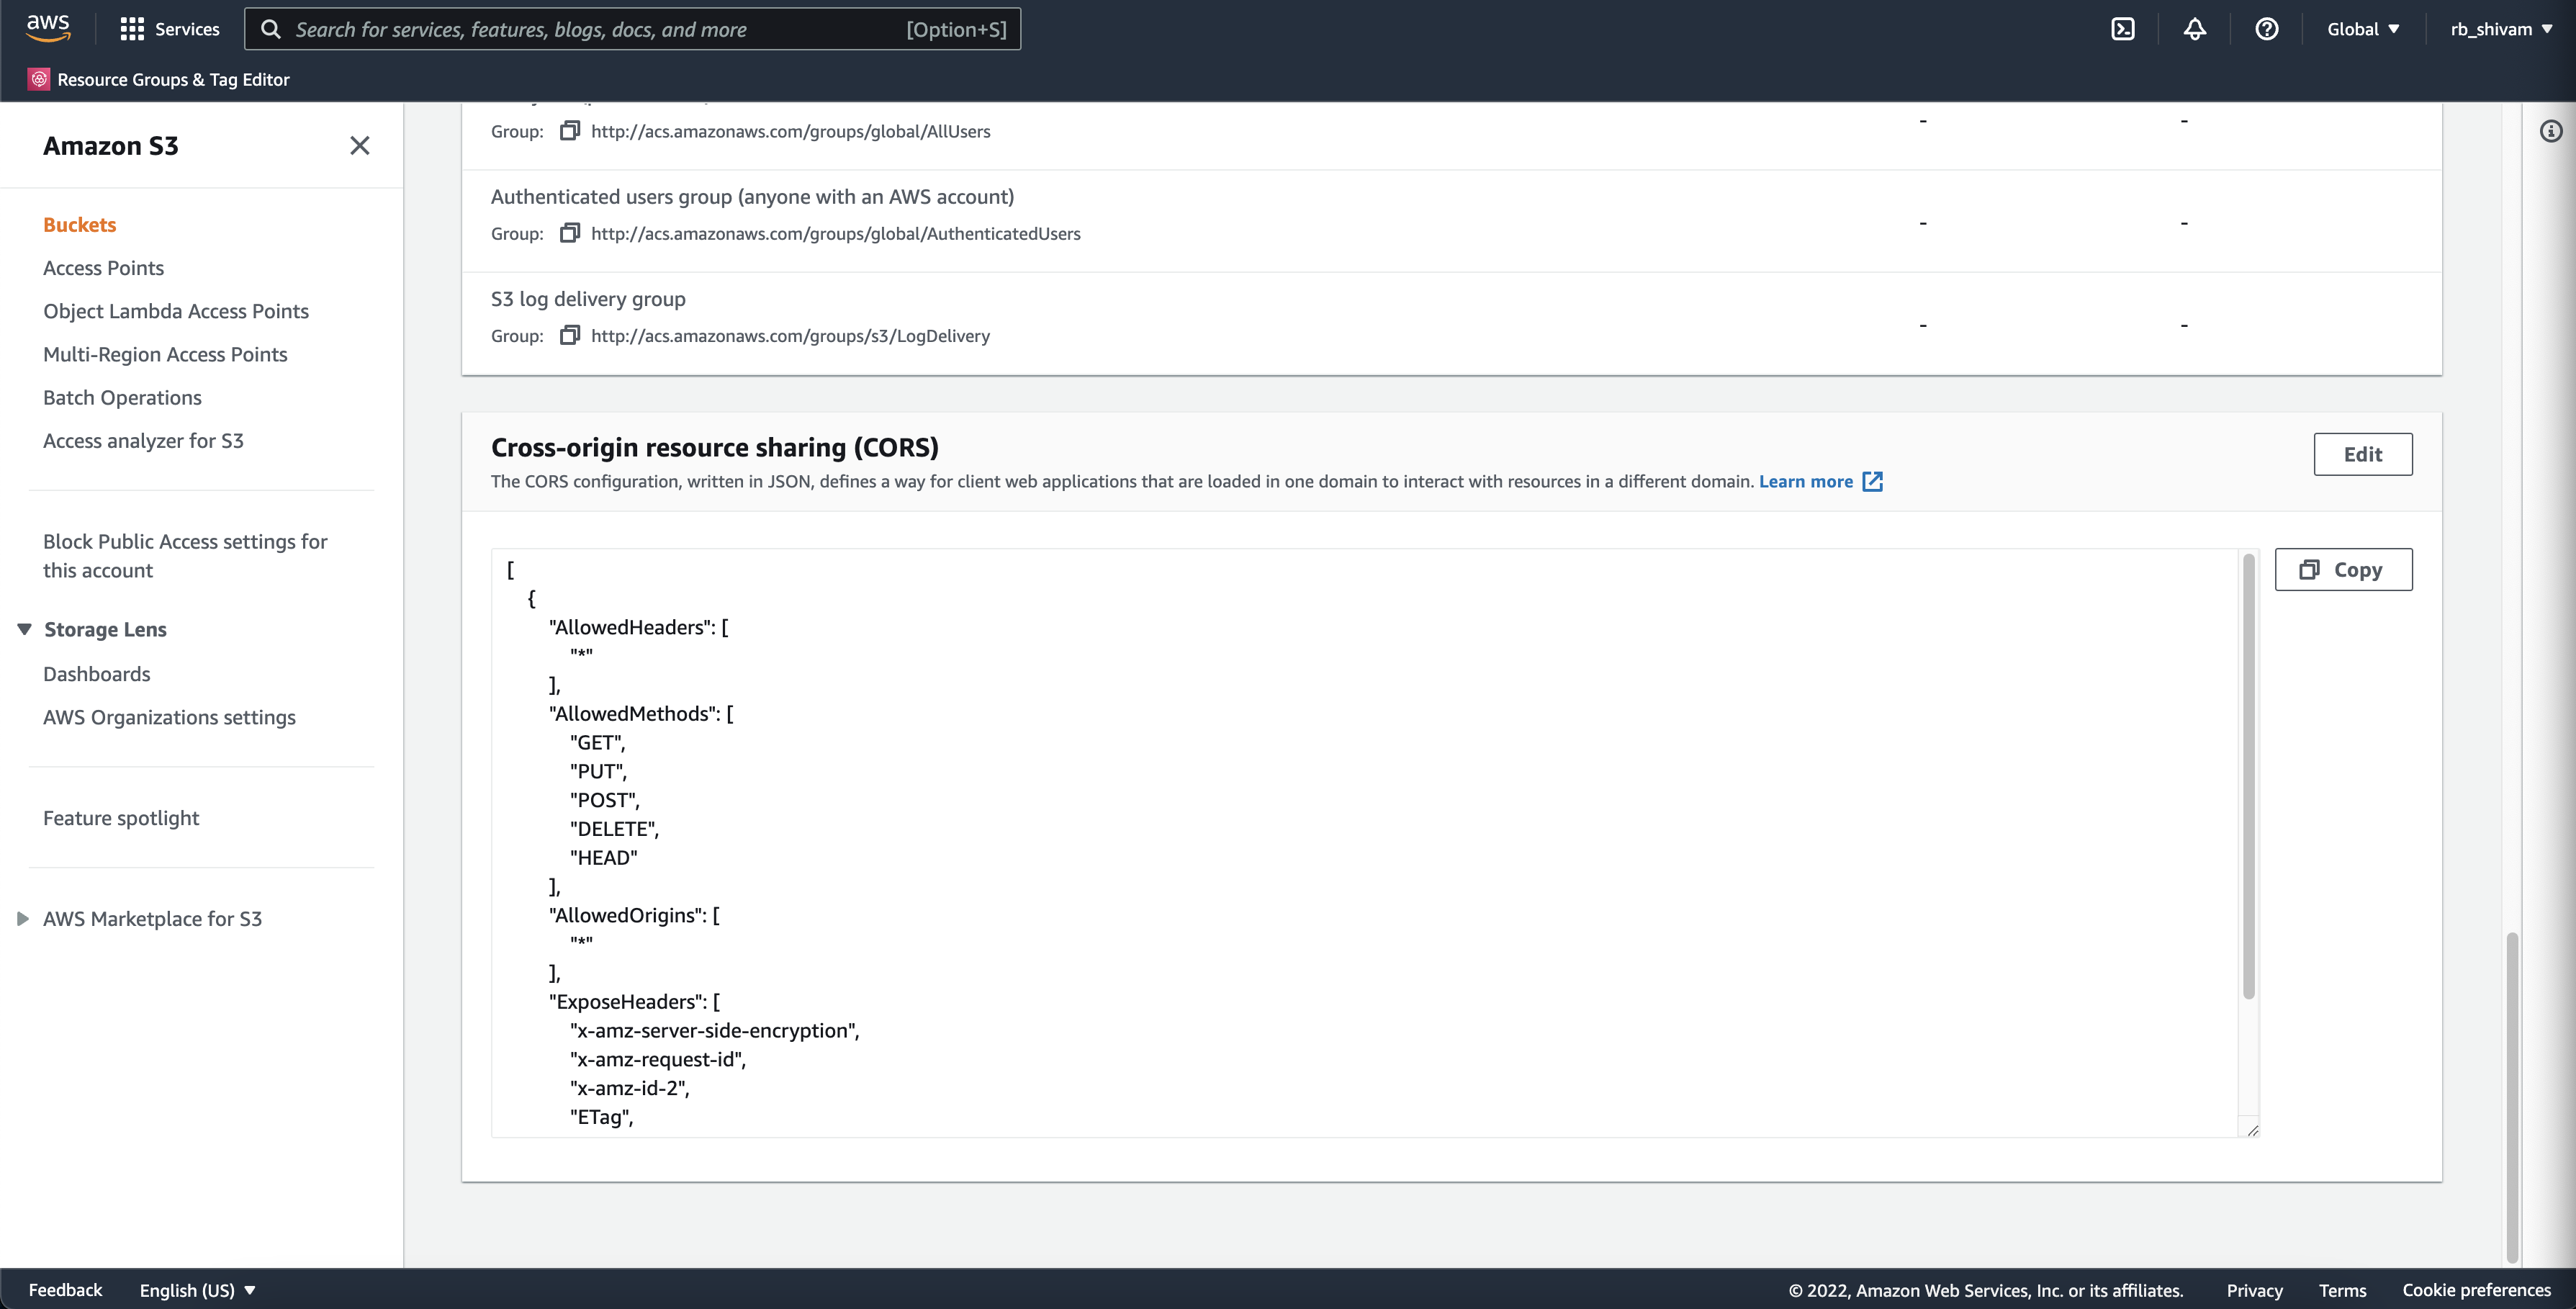
Task: Open Multi-Region Access Points
Action: (x=165, y=354)
